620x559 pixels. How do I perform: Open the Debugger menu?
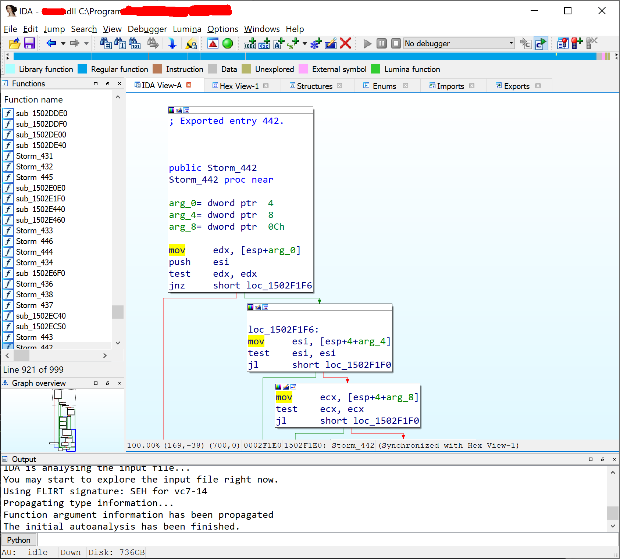click(147, 29)
